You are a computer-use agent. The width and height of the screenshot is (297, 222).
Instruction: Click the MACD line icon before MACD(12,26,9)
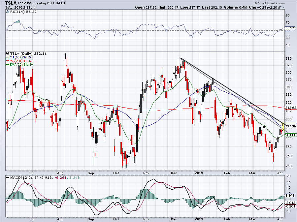(x=8, y=178)
